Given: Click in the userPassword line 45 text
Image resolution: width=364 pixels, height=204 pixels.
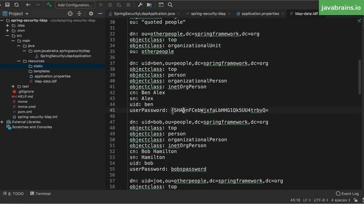Looking at the screenshot, I should 199,110.
